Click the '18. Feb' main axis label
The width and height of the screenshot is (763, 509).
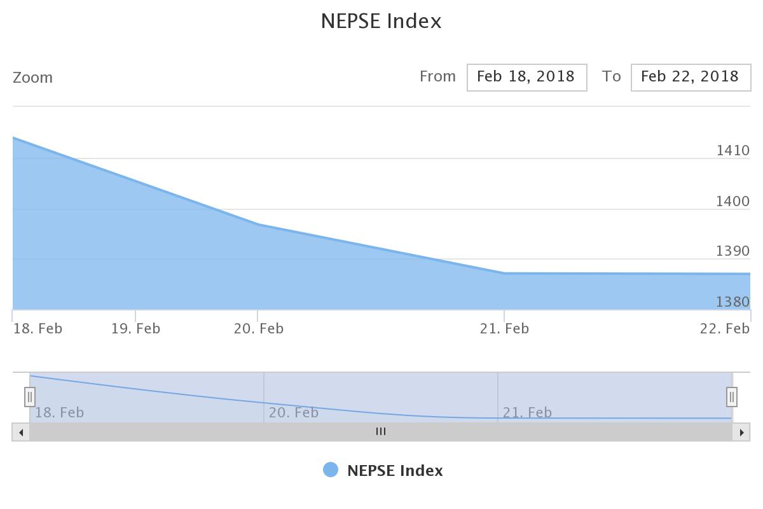click(x=38, y=328)
